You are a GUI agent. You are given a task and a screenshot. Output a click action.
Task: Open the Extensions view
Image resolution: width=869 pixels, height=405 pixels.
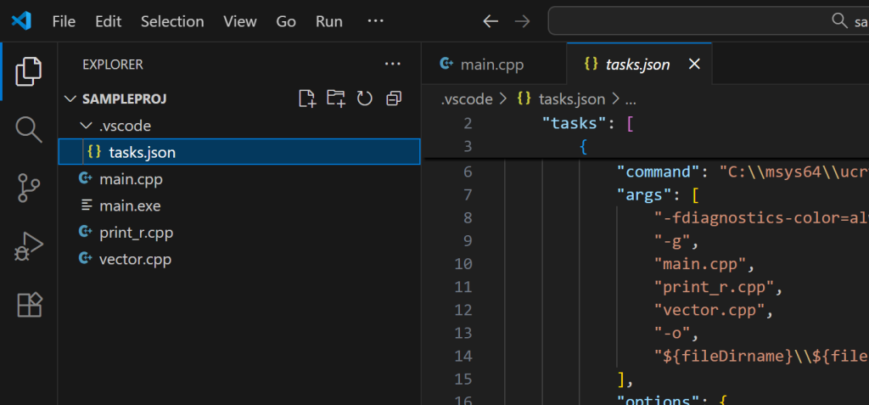29,305
